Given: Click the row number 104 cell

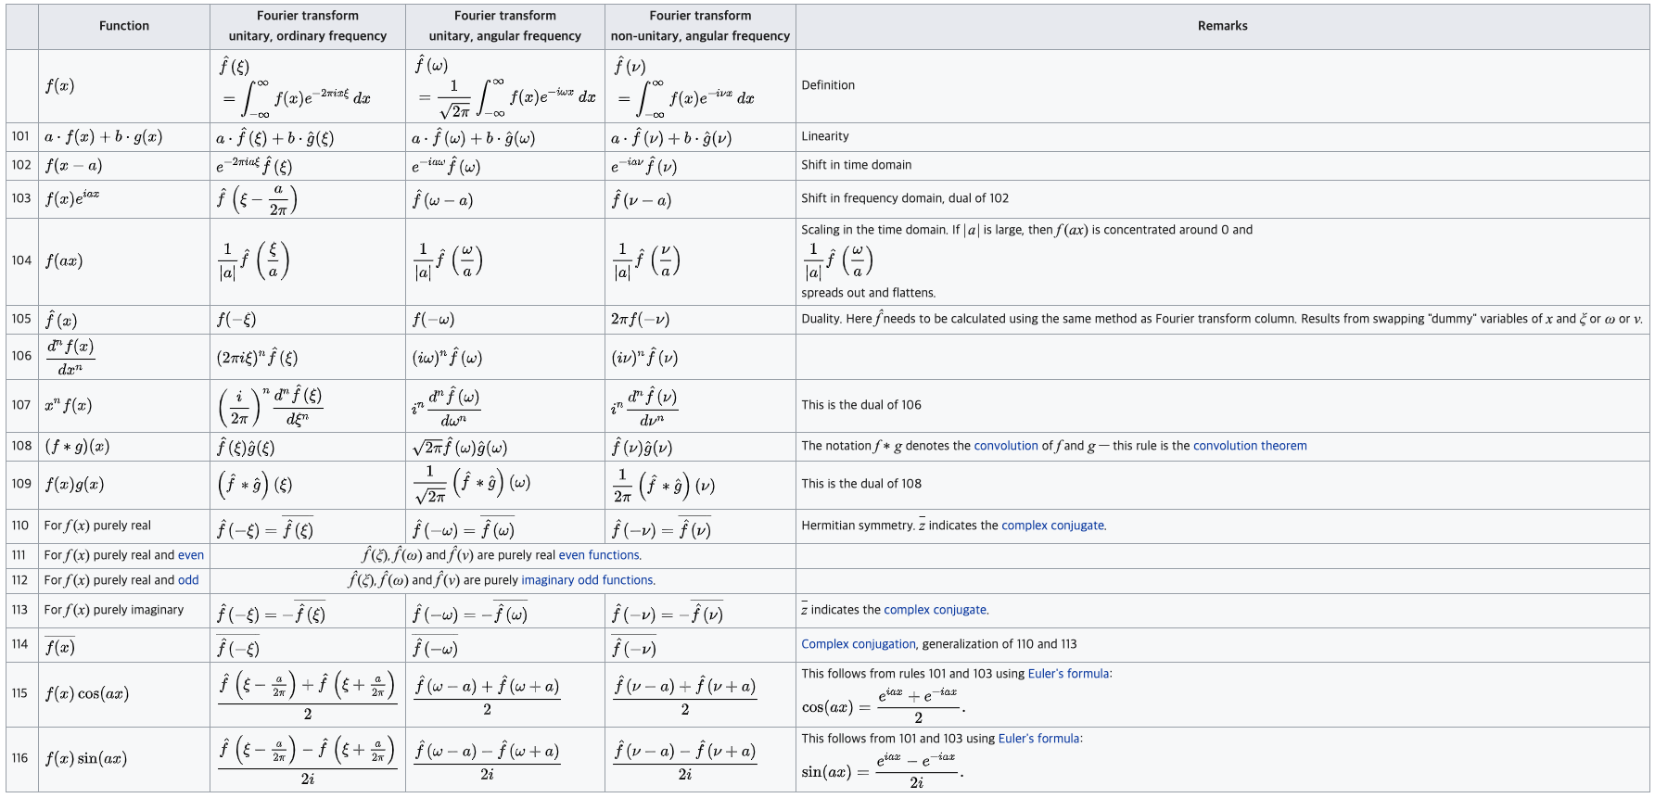Looking at the screenshot, I should [x=21, y=260].
